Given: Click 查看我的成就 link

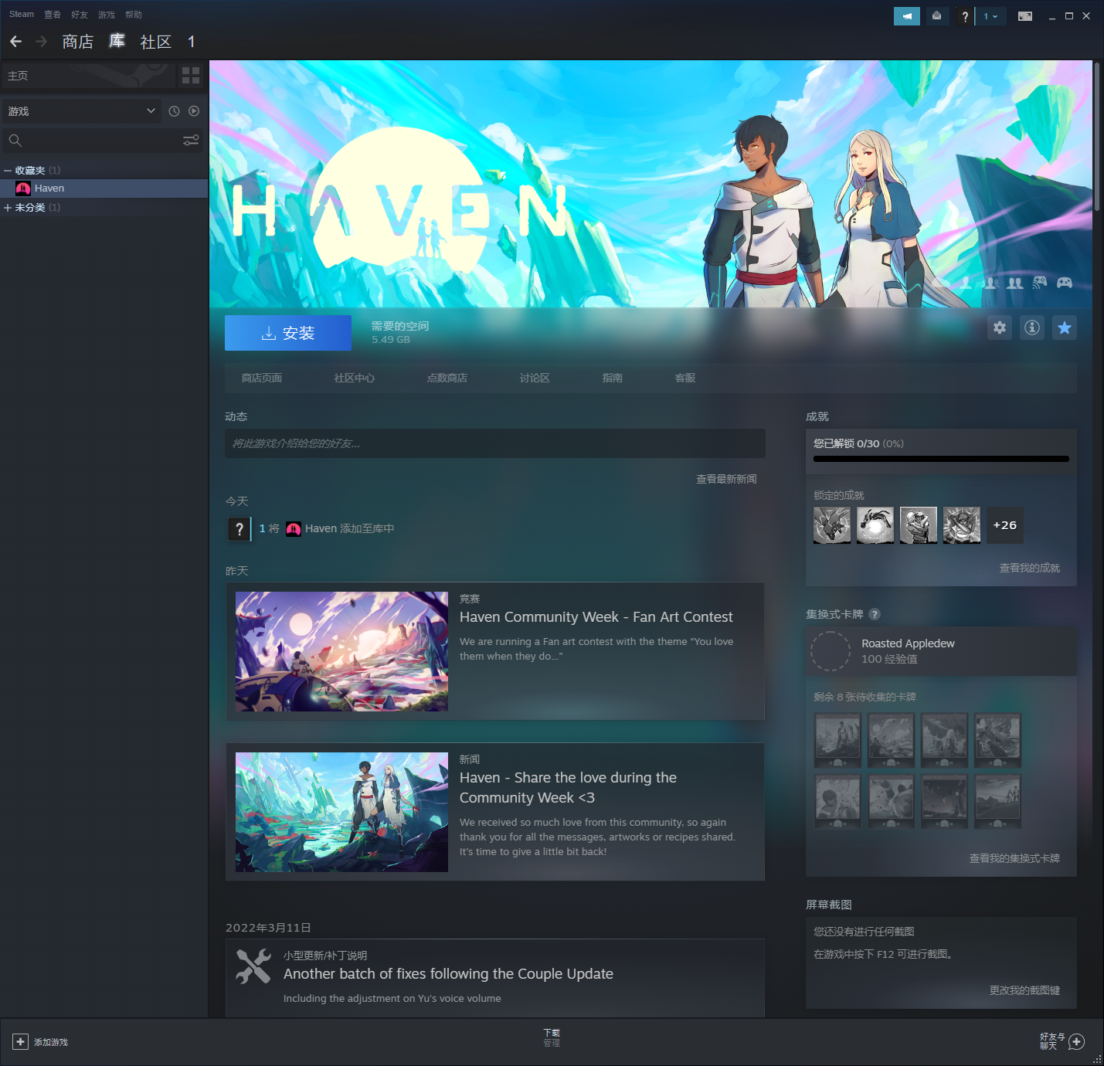Looking at the screenshot, I should click(x=1030, y=568).
